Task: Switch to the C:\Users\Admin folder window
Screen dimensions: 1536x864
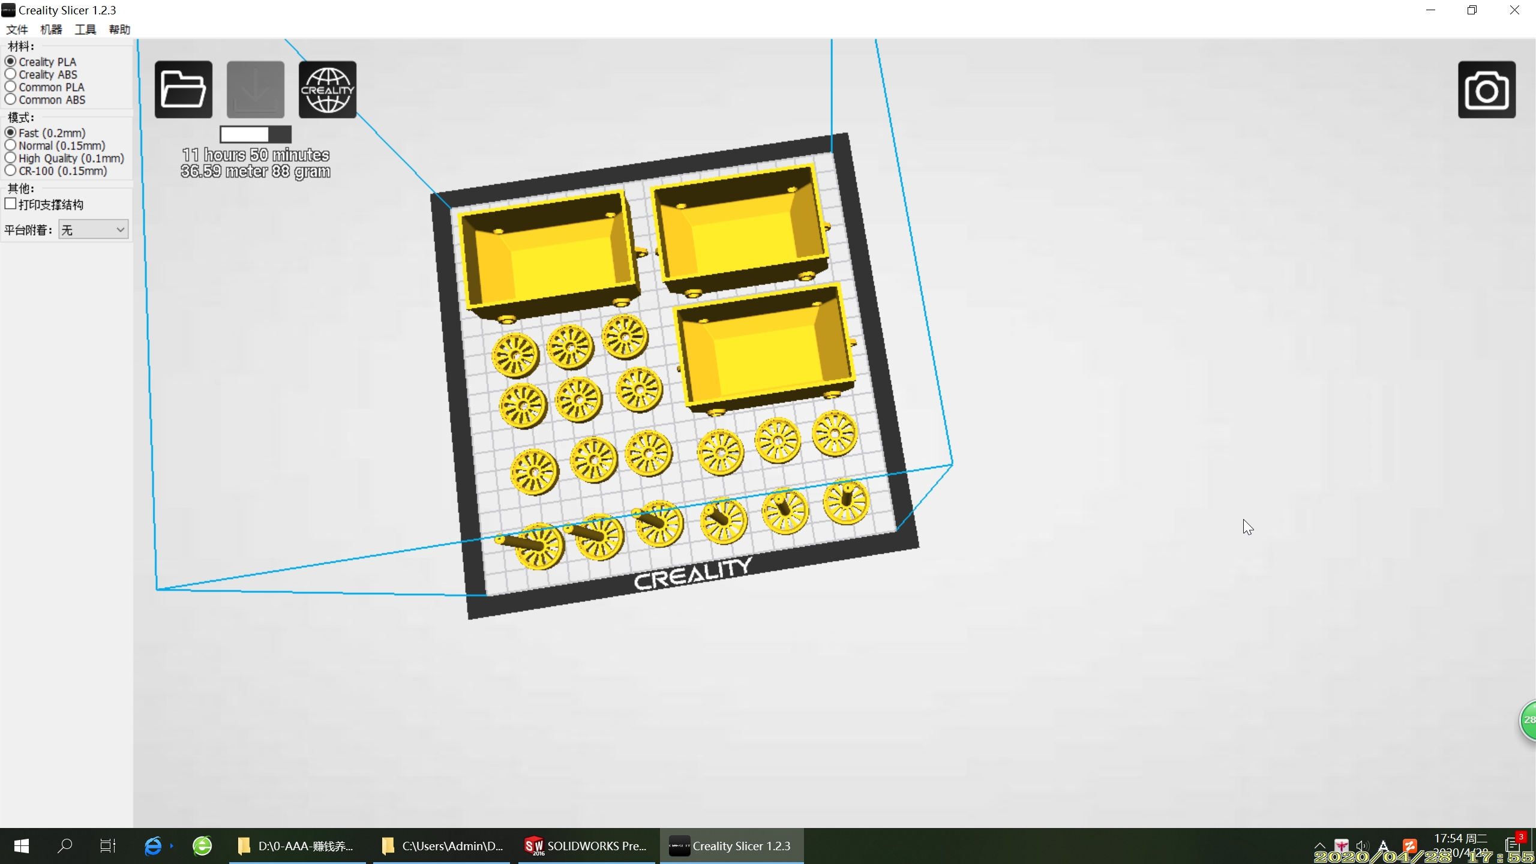Action: [x=442, y=846]
